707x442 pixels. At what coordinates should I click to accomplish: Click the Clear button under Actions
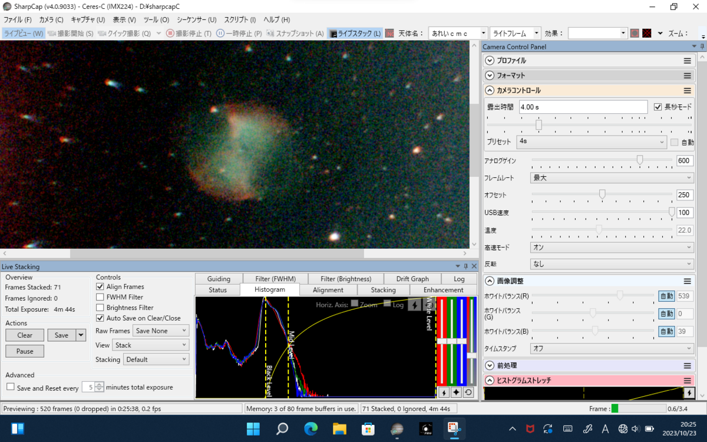(25, 335)
